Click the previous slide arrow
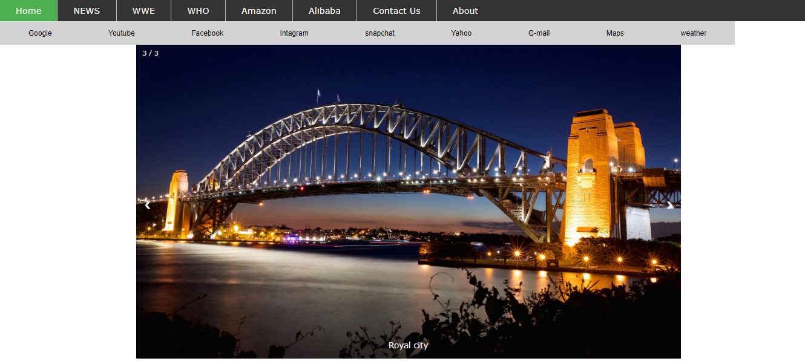 point(147,206)
